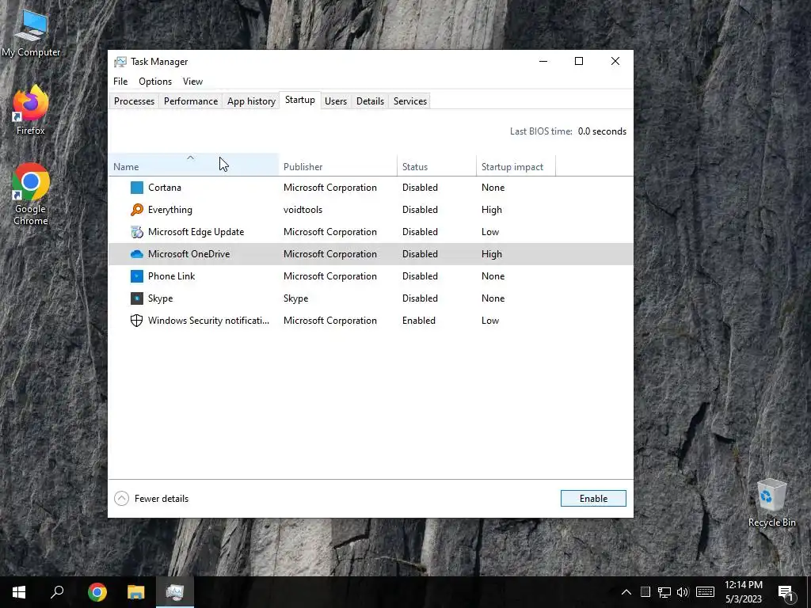
Task: Show hidden system tray icons
Action: coord(626,592)
